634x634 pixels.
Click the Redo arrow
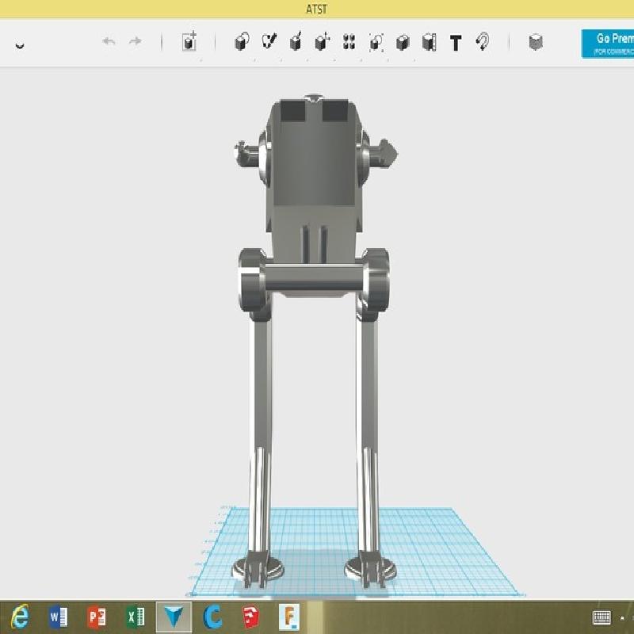pyautogui.click(x=135, y=41)
